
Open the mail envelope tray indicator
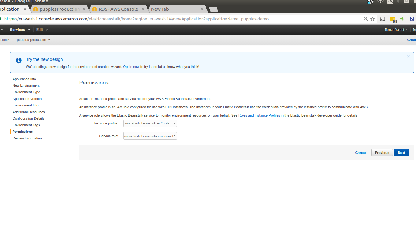(x=407, y=2)
